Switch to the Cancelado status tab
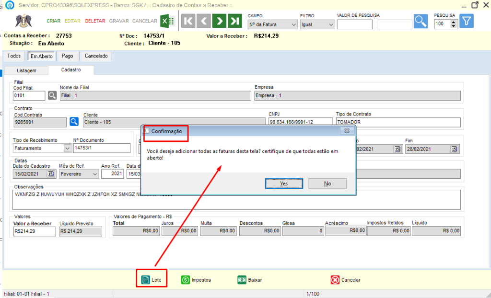The height and width of the screenshot is (298, 491). tap(96, 56)
